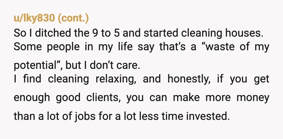Open the u/lky830 username link

coord(34,18)
